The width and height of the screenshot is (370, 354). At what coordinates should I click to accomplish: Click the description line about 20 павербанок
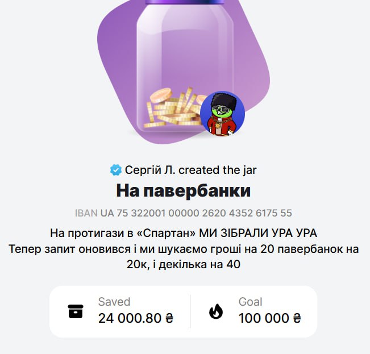(184, 249)
